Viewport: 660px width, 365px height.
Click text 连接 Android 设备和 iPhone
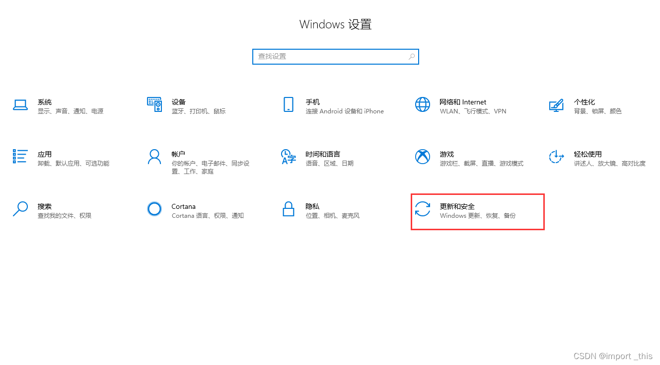pyautogui.click(x=345, y=111)
